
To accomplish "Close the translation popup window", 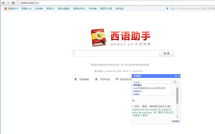I will [179, 76].
